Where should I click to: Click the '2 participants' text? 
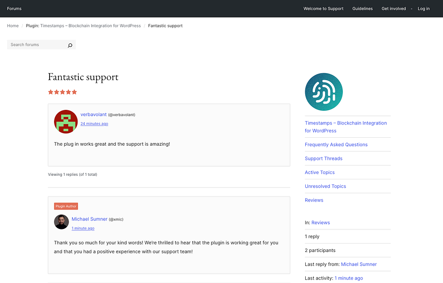coord(320,250)
